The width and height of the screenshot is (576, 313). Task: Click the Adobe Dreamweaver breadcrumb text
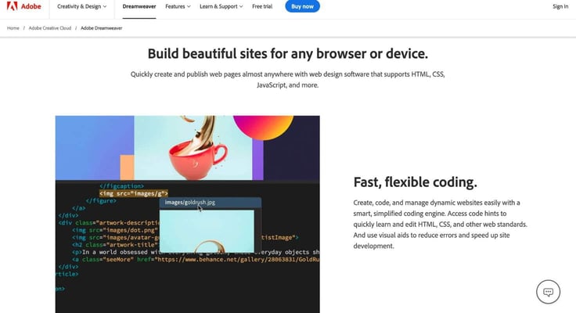pos(102,28)
